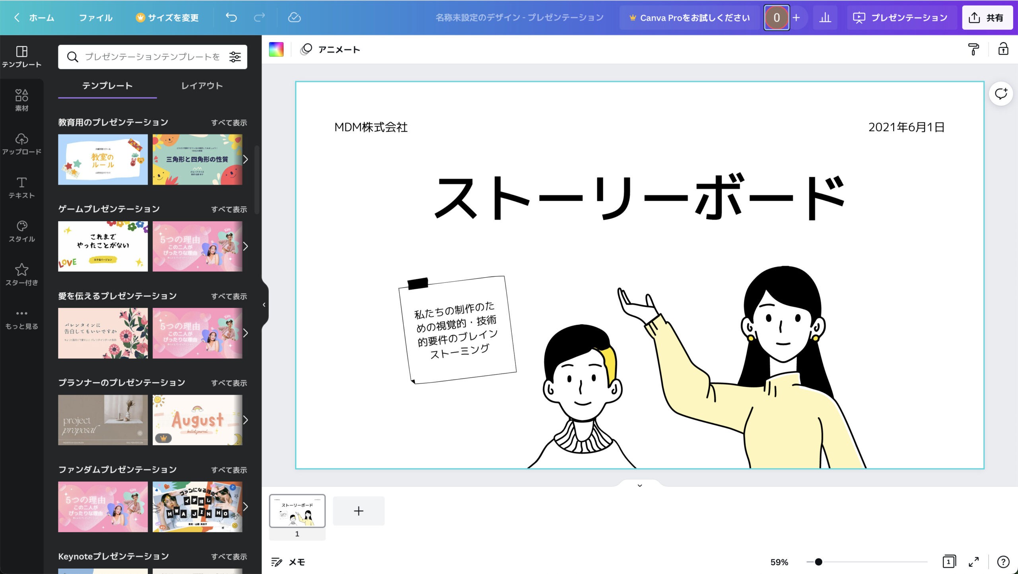Select the 三角形と四角形の性質 template
This screenshot has width=1018, height=574.
coord(197,160)
